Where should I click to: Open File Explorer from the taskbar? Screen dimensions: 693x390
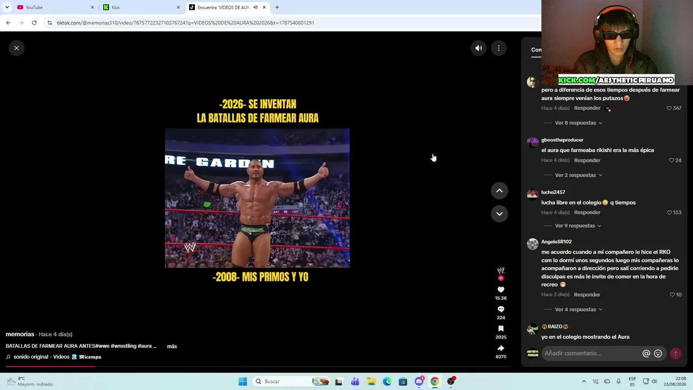coord(371,381)
